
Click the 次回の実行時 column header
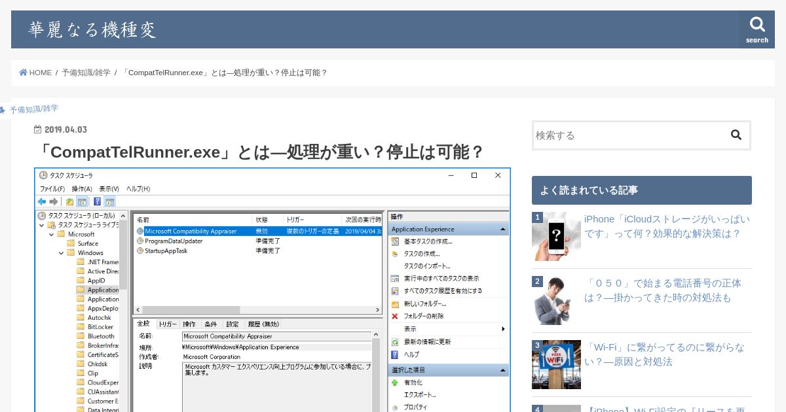point(362,220)
